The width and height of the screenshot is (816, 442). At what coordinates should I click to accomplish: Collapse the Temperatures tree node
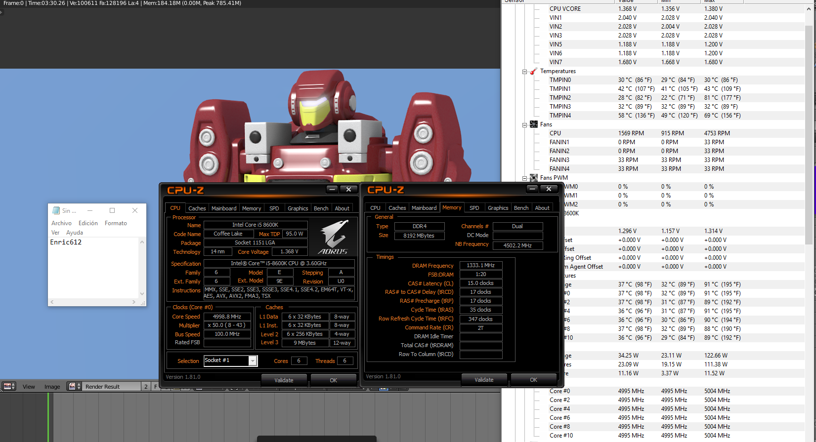coord(525,72)
